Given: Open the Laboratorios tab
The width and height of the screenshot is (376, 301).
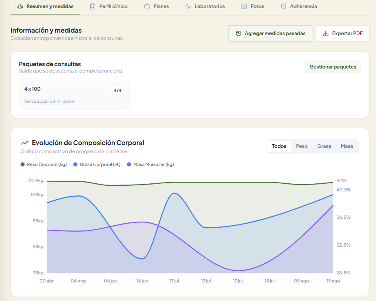Looking at the screenshot, I should coord(205,6).
